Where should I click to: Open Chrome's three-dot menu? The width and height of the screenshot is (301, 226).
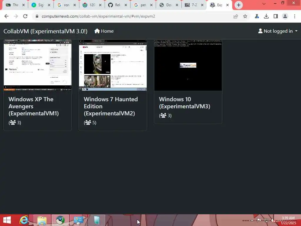coord(295,16)
